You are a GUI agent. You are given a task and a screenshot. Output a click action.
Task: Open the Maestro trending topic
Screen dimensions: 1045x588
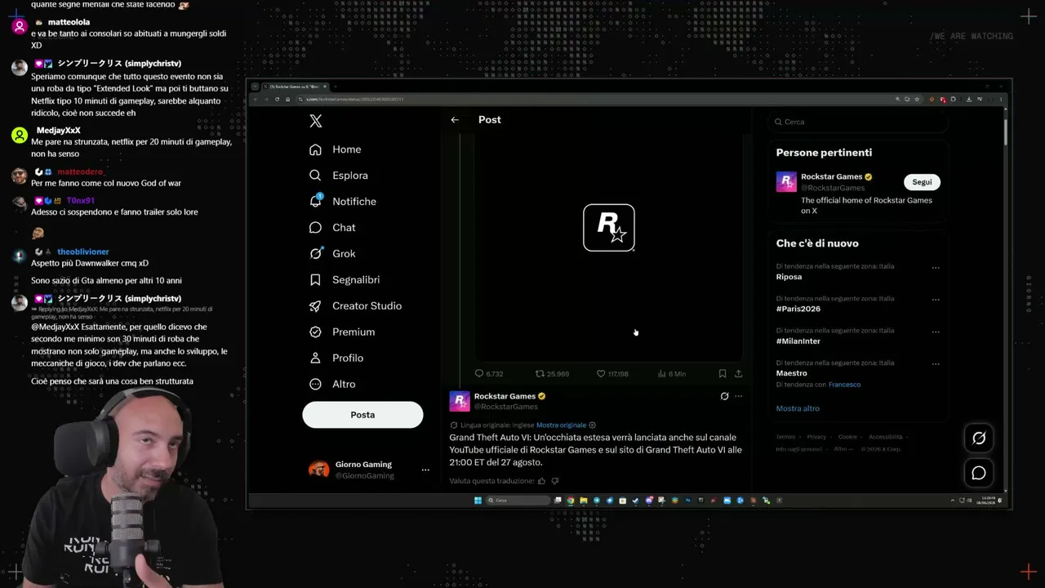pos(792,373)
